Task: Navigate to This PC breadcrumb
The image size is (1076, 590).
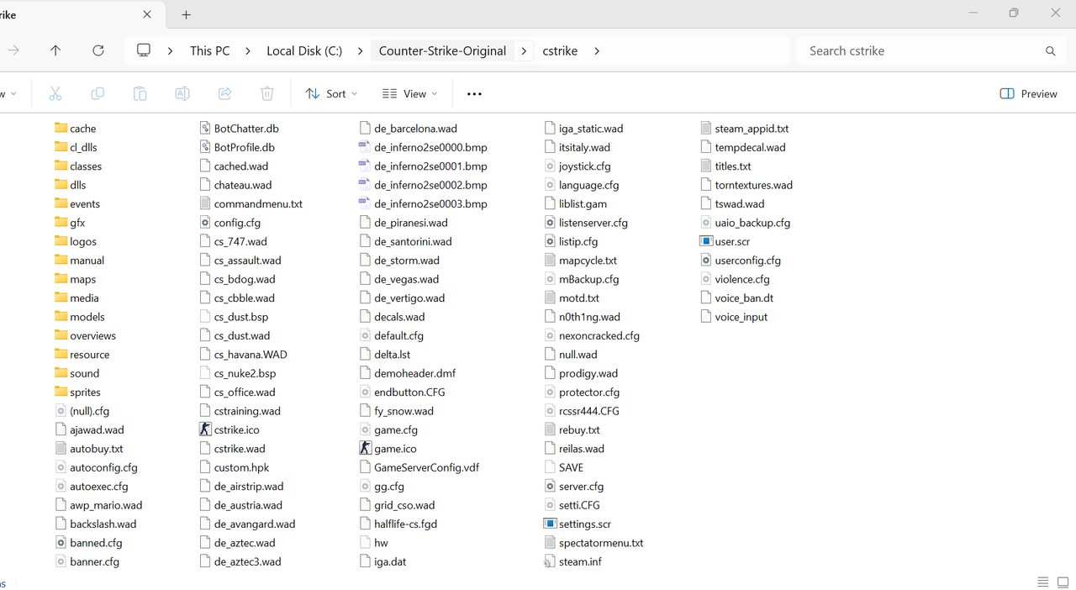Action: point(209,50)
